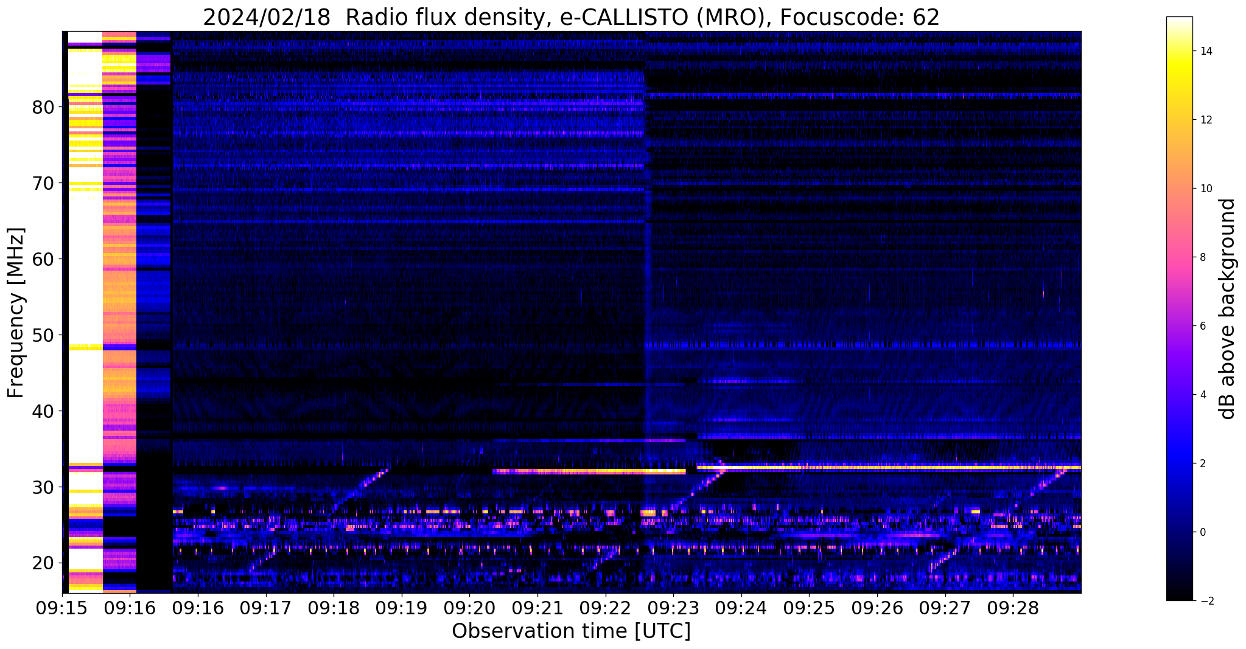Click the 09:17 time tick label

point(265,608)
